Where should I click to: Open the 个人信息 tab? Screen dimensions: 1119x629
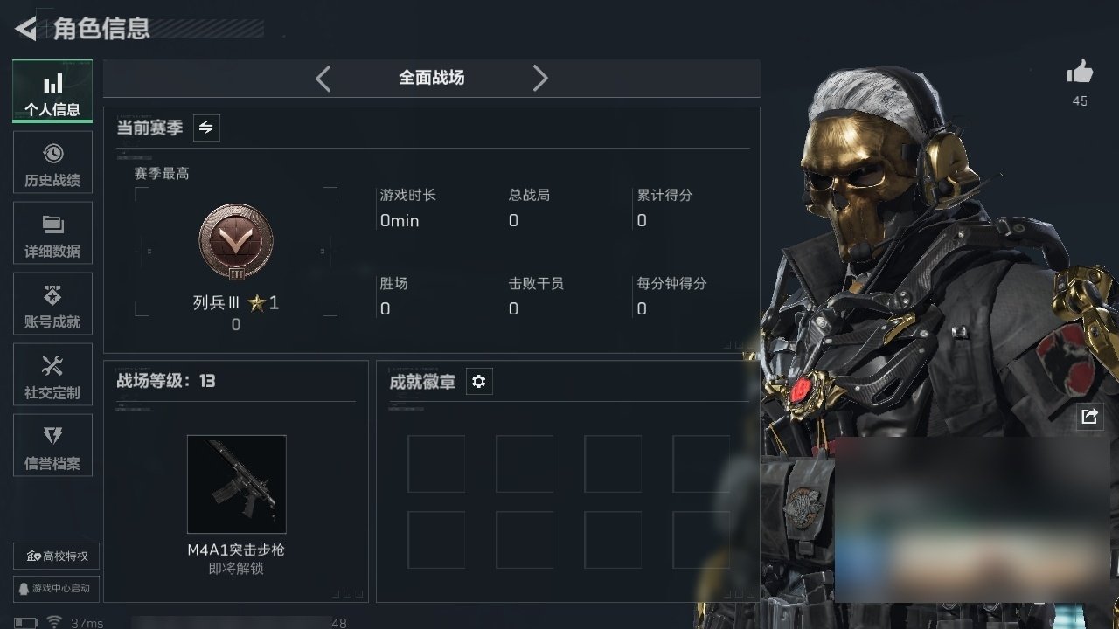click(x=52, y=92)
